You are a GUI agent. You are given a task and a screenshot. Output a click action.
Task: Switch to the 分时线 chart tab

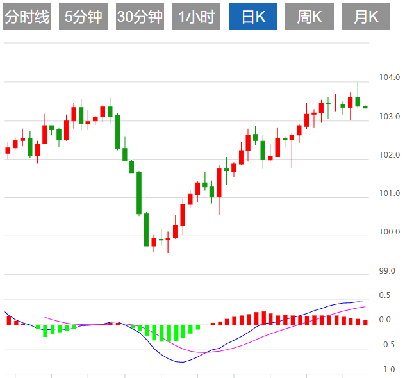click(27, 17)
